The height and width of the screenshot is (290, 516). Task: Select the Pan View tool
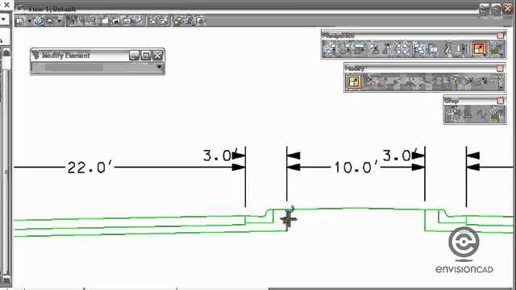tap(138, 21)
